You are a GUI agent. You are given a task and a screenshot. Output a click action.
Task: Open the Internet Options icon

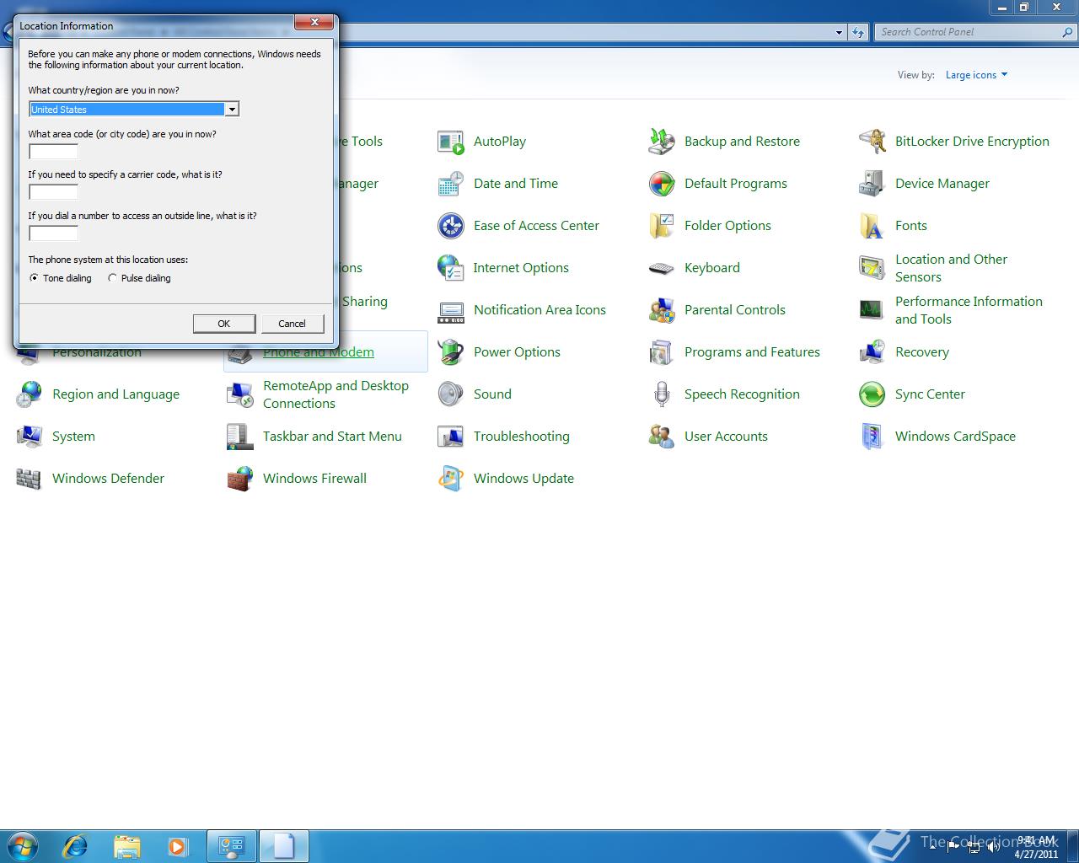[x=451, y=268]
